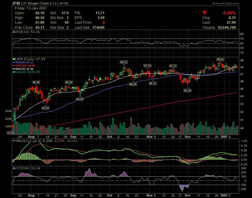Click the -0.66% percent change
The image size is (252, 198).
point(229,13)
